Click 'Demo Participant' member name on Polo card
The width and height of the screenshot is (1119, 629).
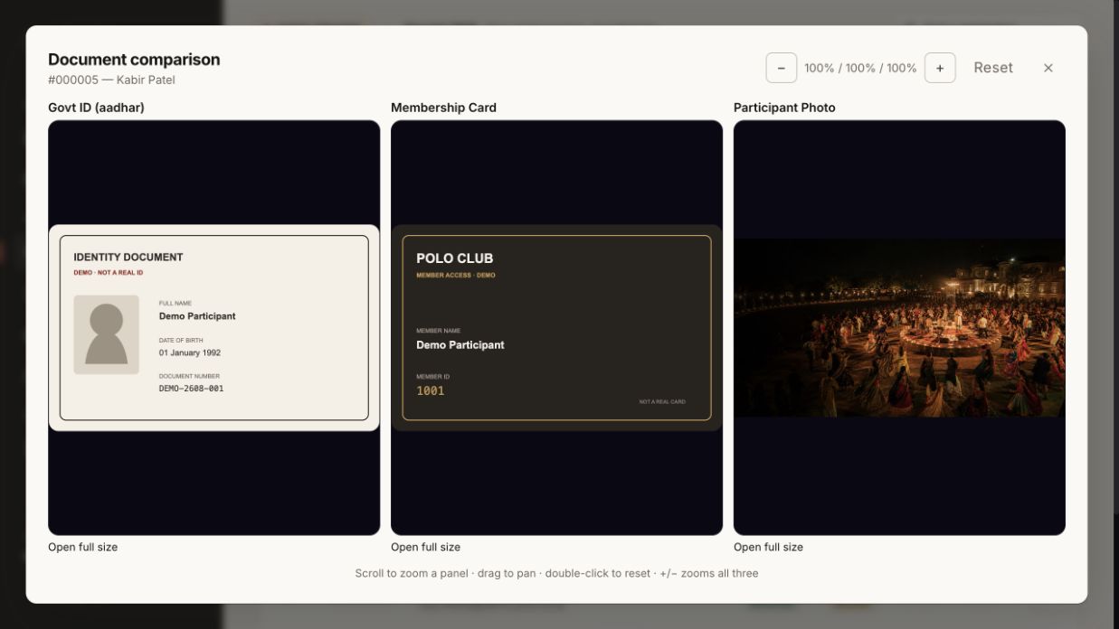point(460,345)
